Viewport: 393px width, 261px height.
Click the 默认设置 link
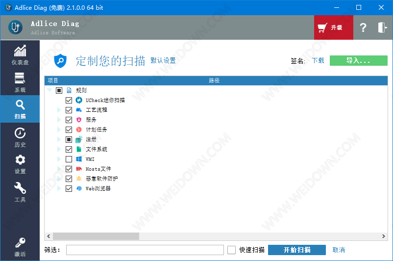click(x=163, y=60)
